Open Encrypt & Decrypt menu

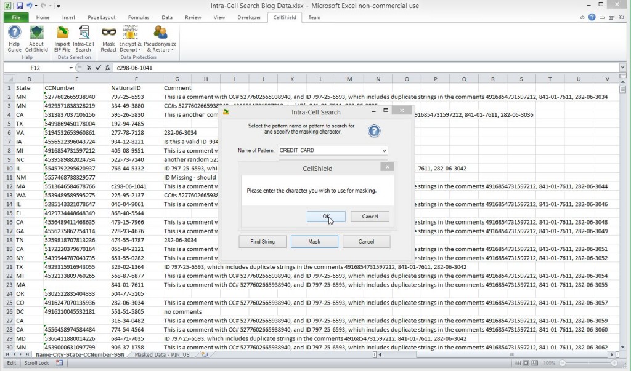point(131,39)
